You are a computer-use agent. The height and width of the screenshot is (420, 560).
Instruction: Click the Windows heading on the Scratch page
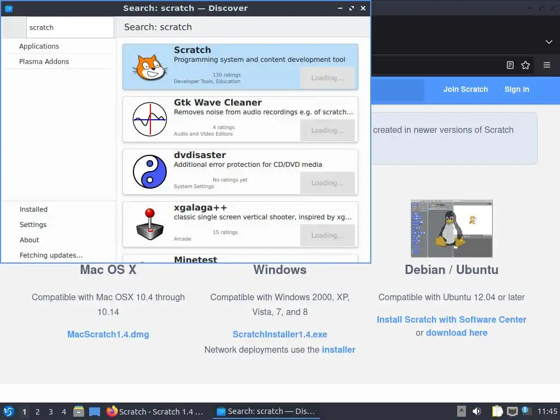pyautogui.click(x=279, y=270)
